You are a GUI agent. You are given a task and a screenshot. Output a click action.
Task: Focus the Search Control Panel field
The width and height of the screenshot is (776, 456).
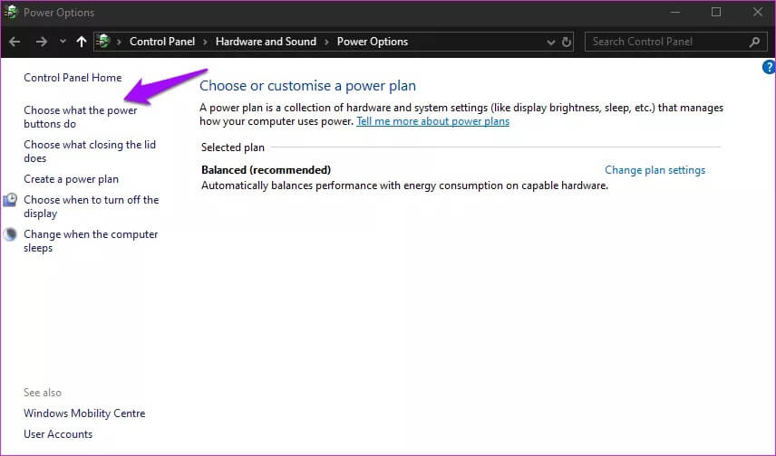[666, 42]
